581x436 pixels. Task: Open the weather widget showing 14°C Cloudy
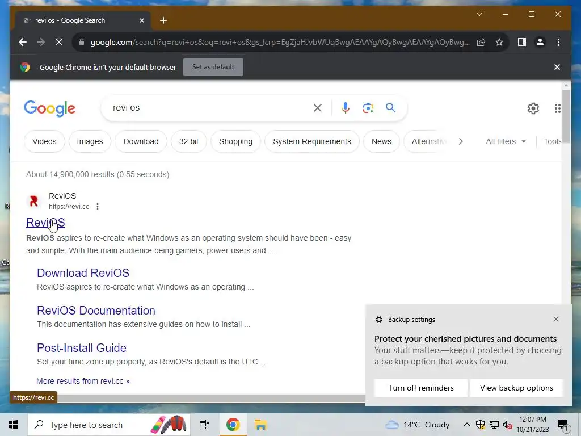(417, 425)
